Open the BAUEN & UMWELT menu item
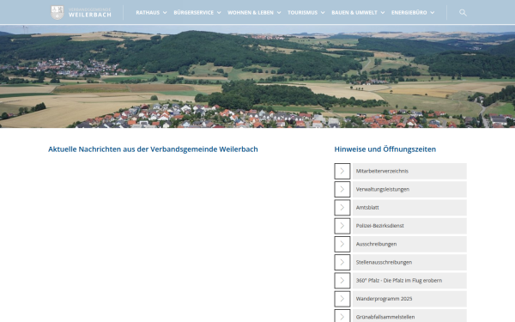Image resolution: width=515 pixels, height=322 pixels. 354,13
